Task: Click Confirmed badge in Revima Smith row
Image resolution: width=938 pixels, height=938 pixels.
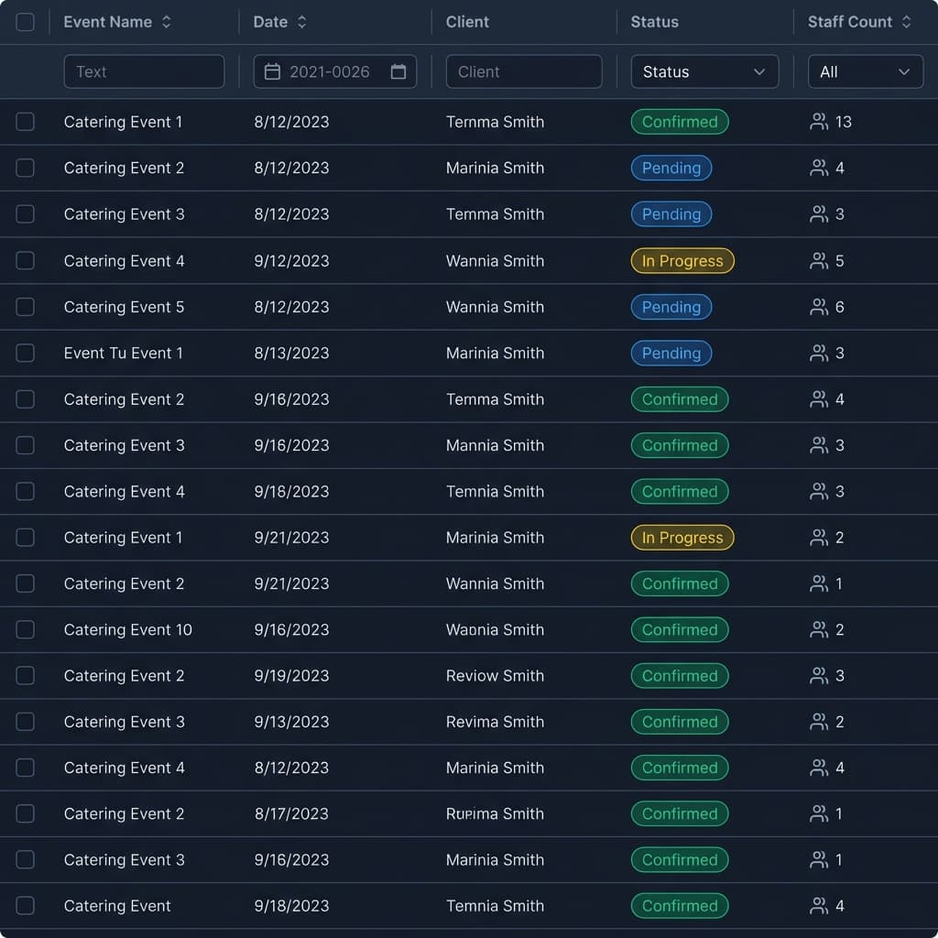Action: point(680,722)
